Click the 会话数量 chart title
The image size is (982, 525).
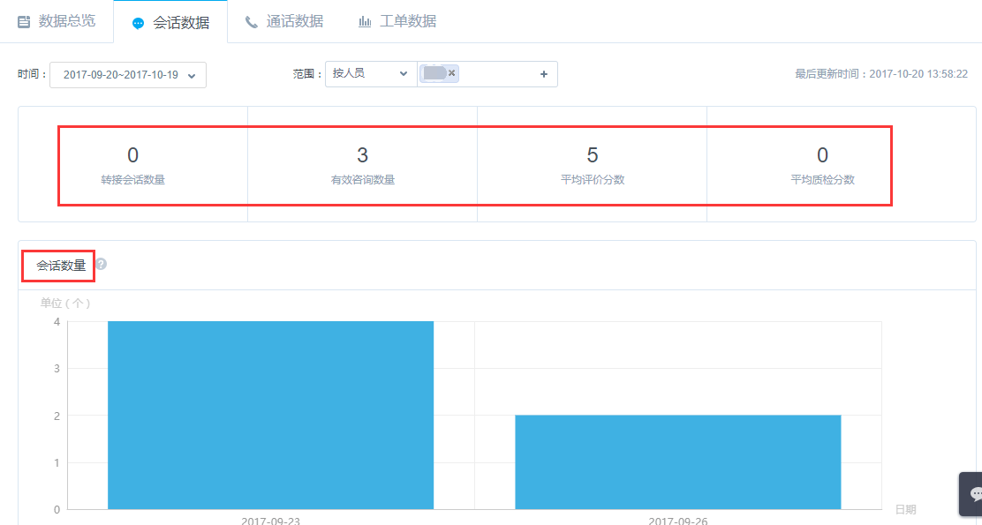[x=61, y=266]
